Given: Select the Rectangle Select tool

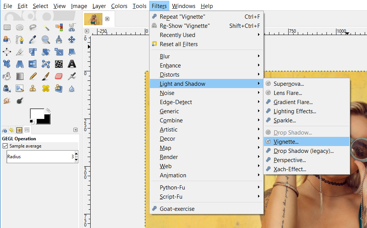Looking at the screenshot, I should click(7, 27).
